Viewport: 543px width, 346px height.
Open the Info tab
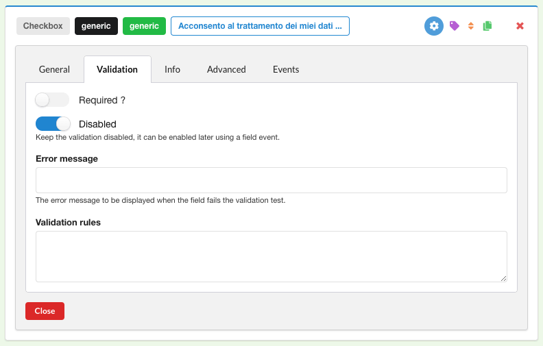click(x=172, y=69)
